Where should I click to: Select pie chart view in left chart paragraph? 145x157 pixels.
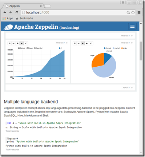point(17,43)
